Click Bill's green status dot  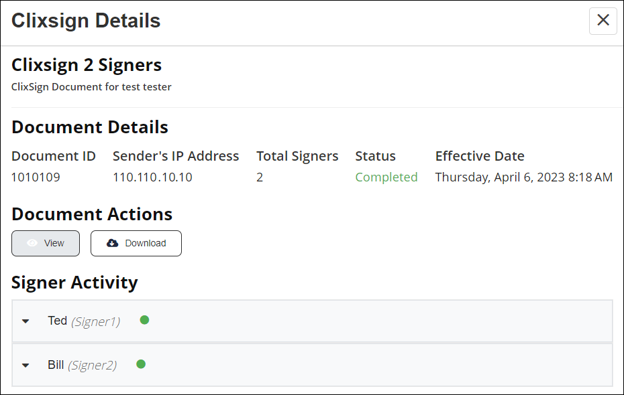pos(141,364)
